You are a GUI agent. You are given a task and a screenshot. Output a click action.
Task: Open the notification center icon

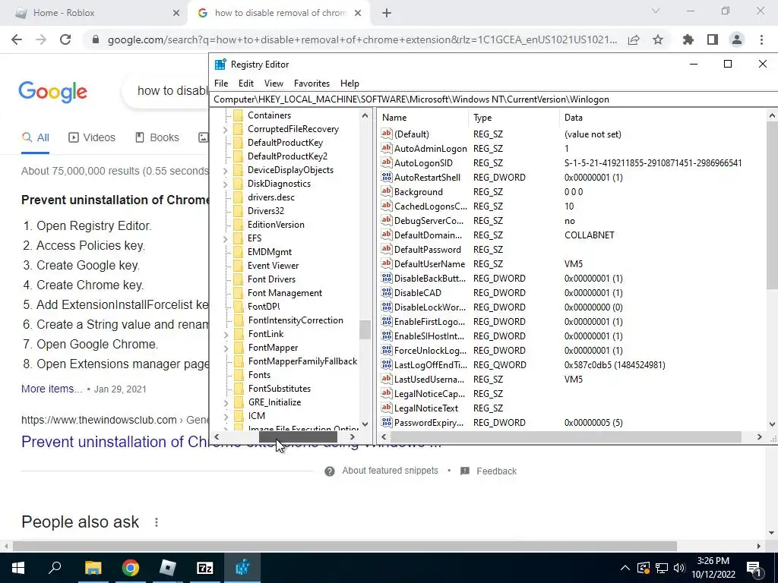754,568
